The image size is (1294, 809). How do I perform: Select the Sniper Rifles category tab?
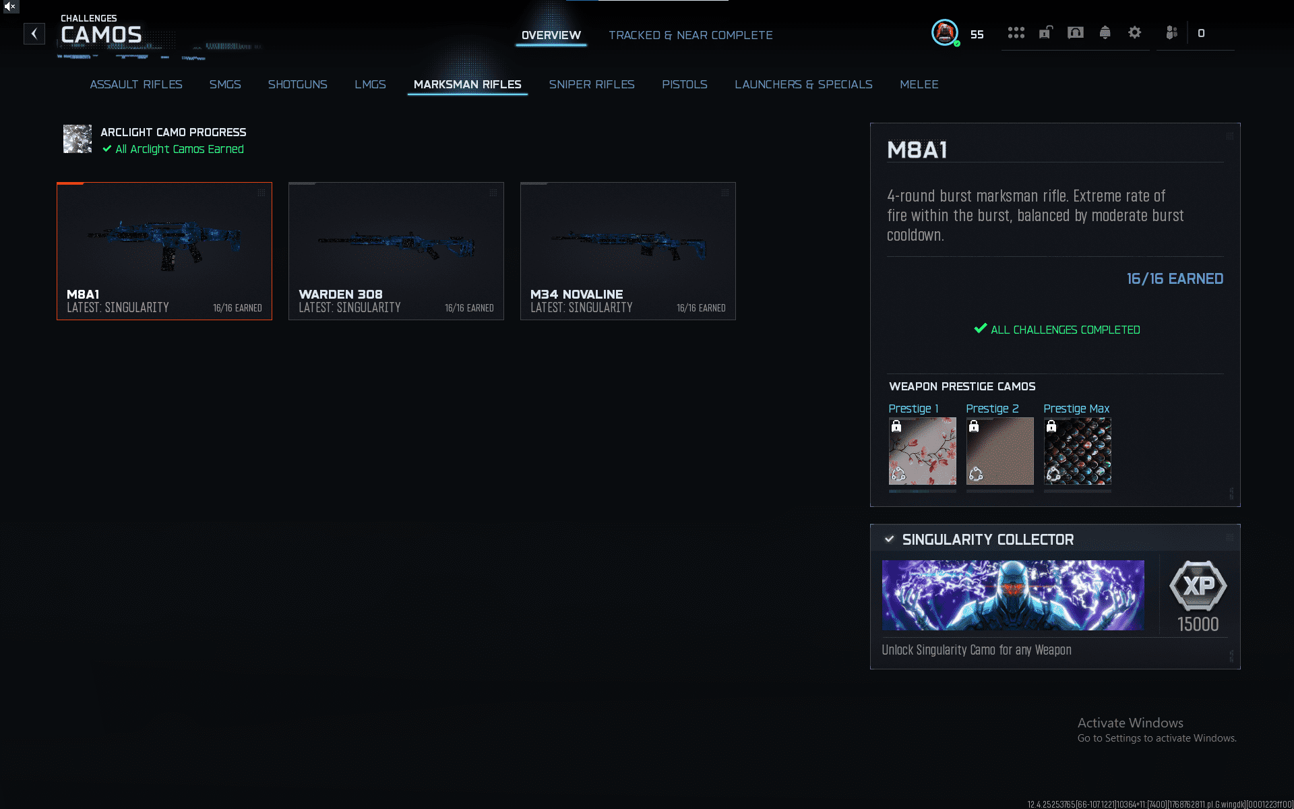pyautogui.click(x=592, y=84)
